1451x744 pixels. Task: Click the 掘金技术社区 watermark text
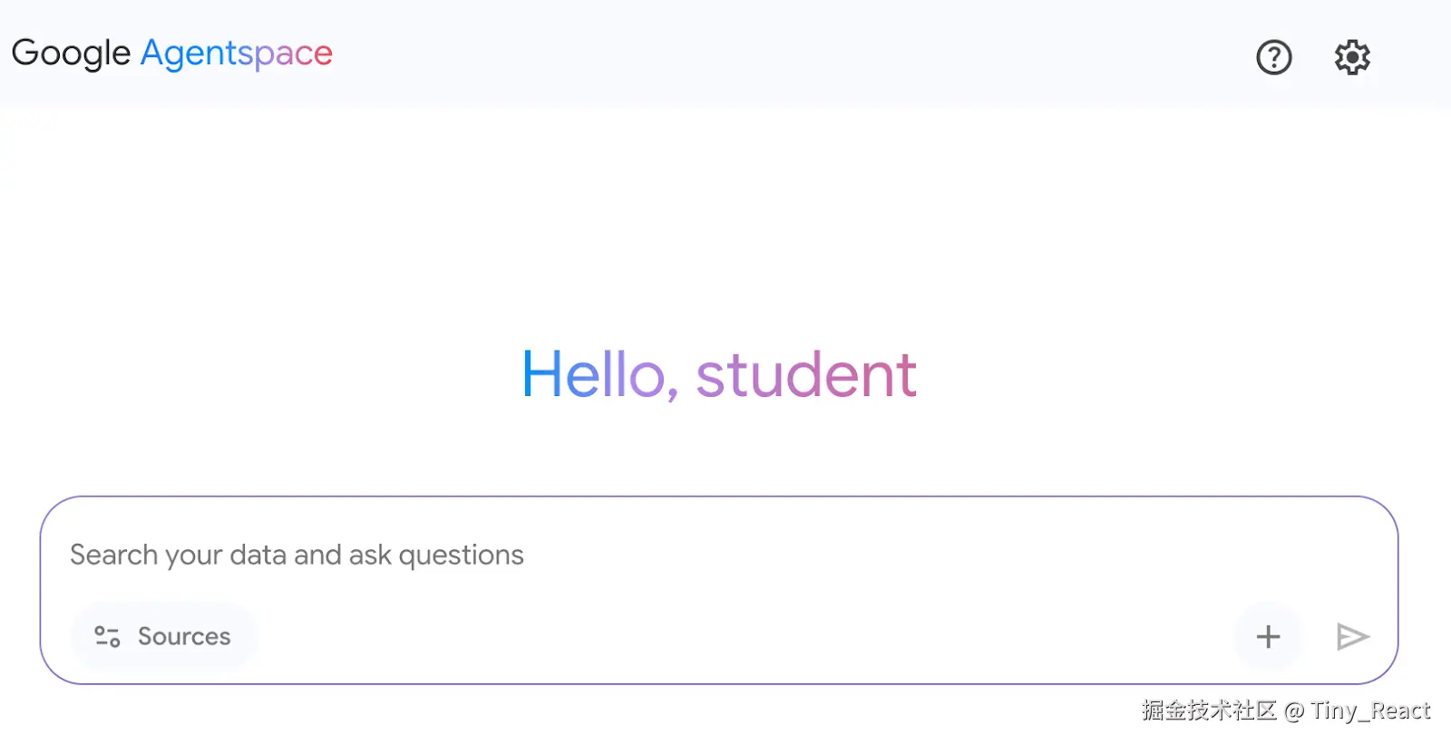1209,710
